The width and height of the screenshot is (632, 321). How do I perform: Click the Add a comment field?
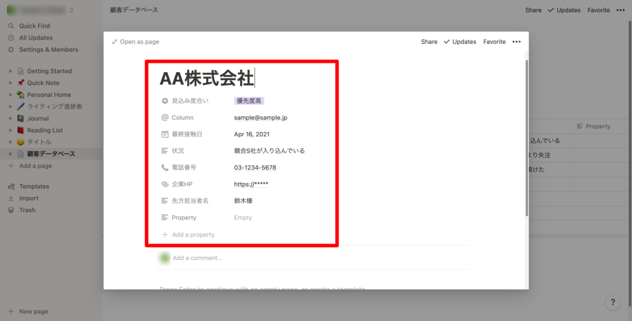click(x=197, y=258)
